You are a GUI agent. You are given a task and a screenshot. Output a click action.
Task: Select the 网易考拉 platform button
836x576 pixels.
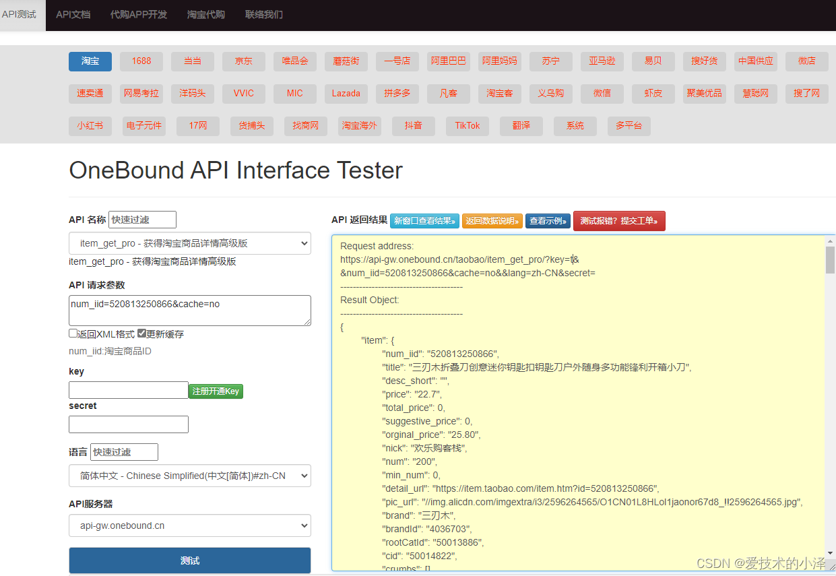pos(141,94)
